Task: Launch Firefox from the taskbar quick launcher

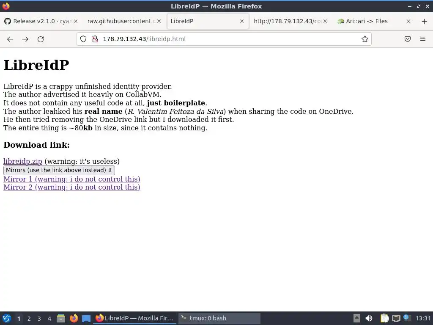Action: point(74,318)
